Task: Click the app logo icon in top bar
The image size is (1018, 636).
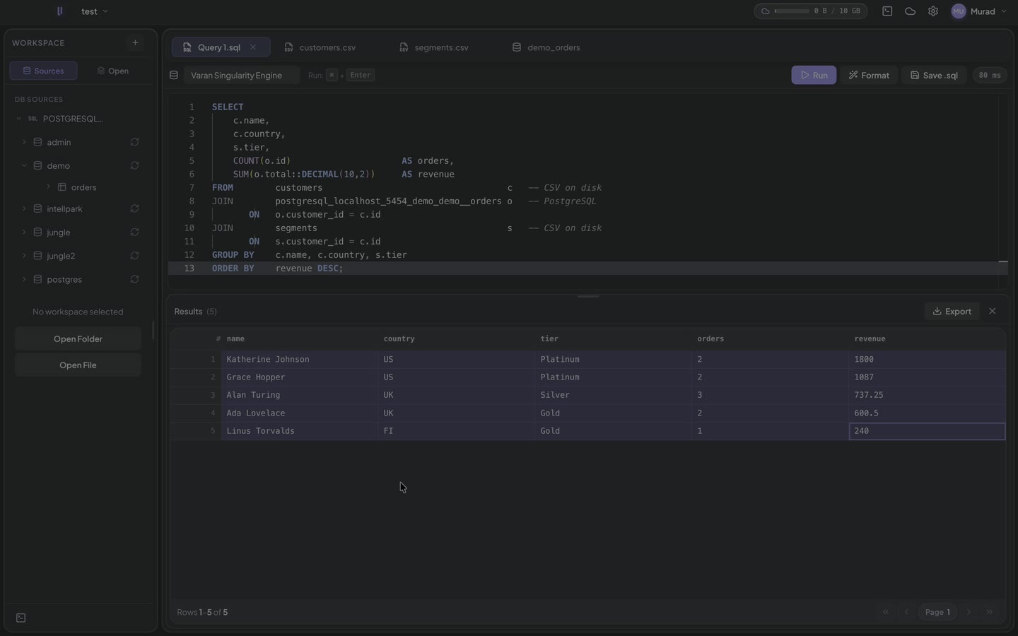Action: (x=59, y=11)
